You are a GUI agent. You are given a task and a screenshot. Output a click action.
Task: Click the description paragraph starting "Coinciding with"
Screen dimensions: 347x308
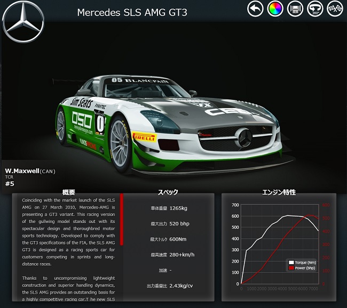point(68,232)
